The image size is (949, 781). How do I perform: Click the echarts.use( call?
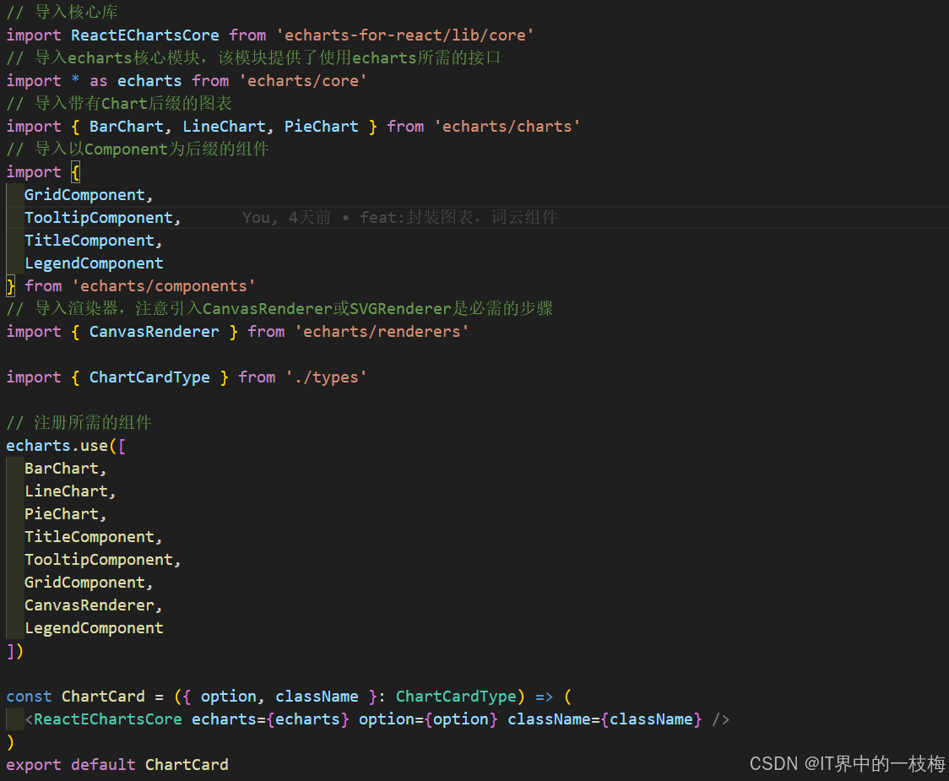pos(61,446)
